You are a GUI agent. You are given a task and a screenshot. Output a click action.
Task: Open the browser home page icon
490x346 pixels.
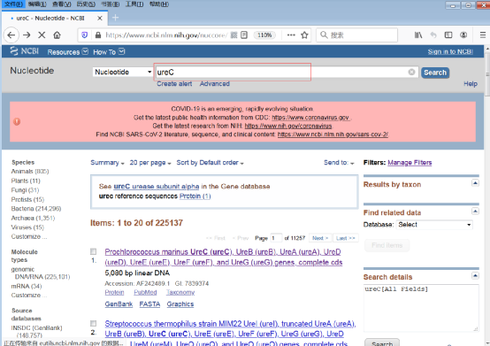pyautogui.click(x=57, y=35)
